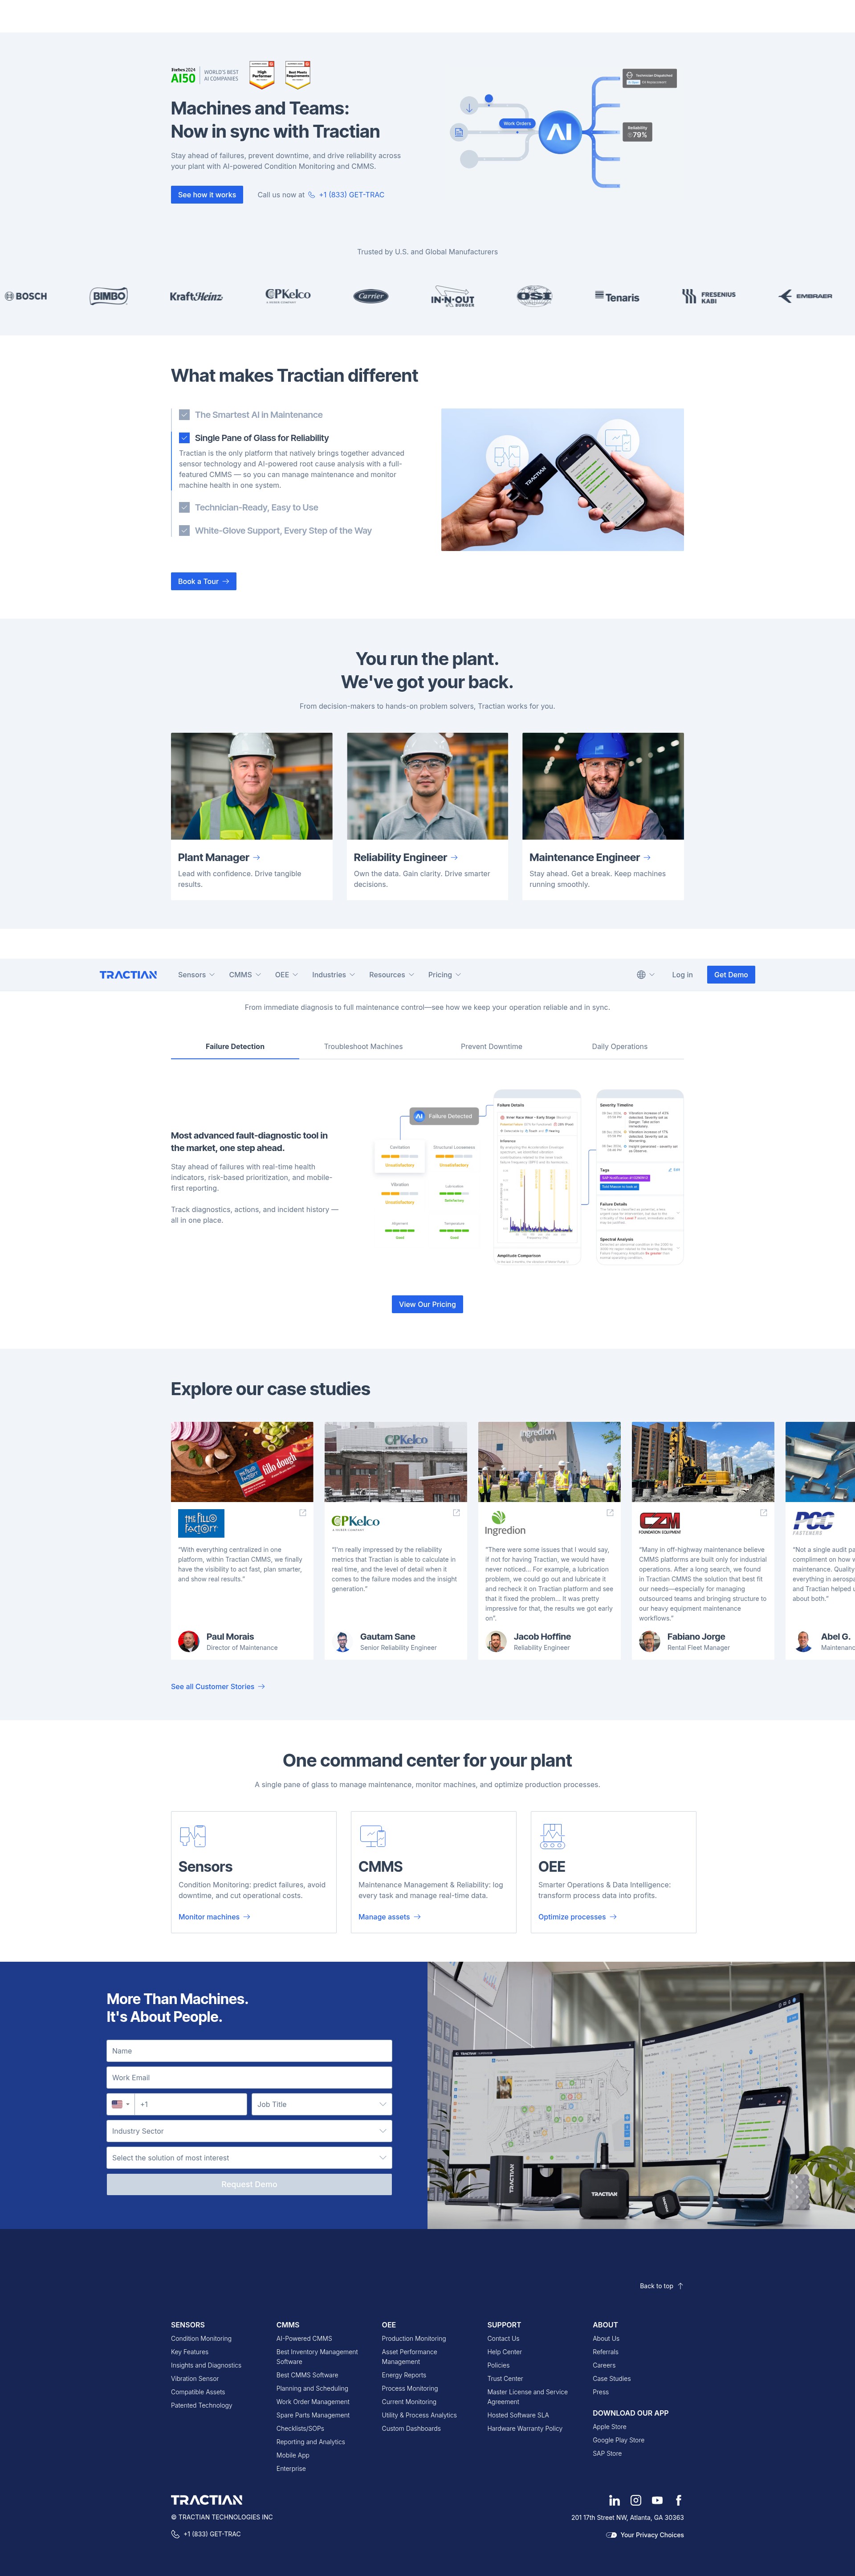Open external link icon on Fillo Factory card
This screenshot has height=2576, width=855.
point(302,1513)
